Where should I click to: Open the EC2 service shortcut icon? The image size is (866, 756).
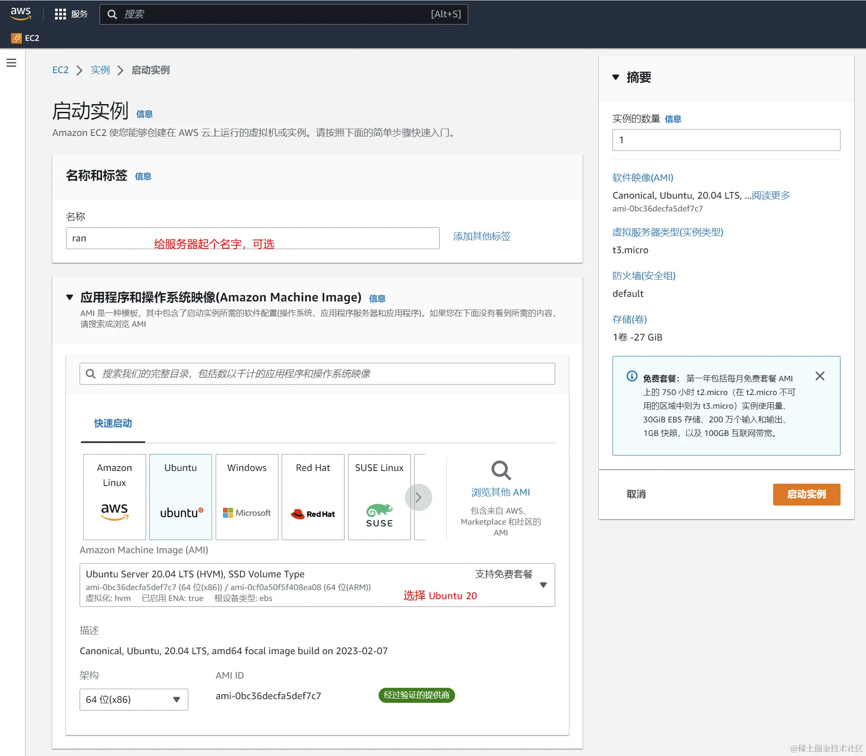[x=16, y=38]
